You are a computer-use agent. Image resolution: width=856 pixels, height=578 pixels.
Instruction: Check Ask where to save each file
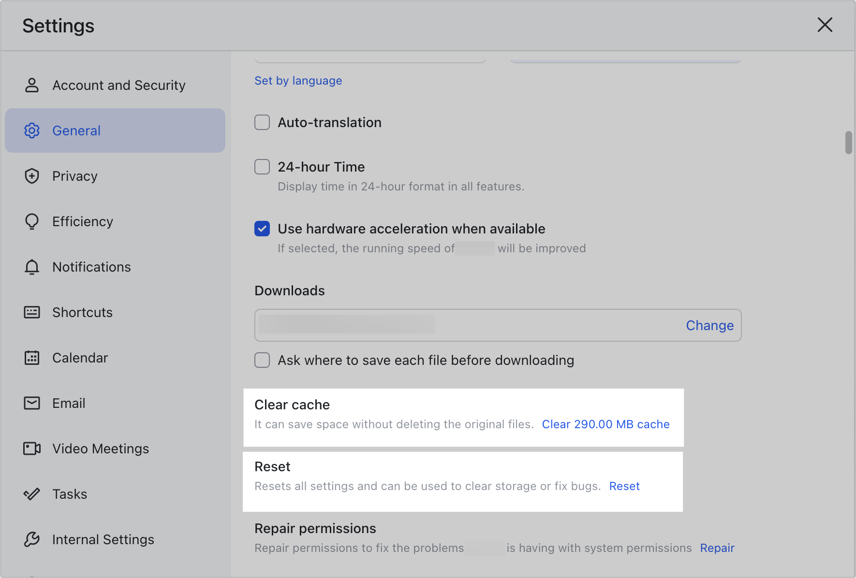(262, 360)
